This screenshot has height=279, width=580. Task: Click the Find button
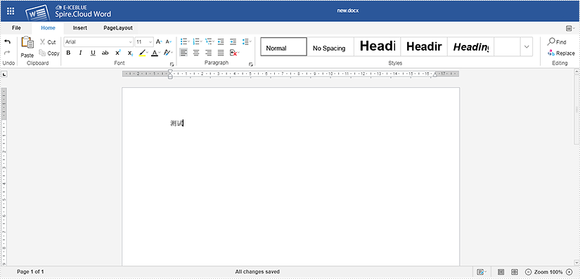pyautogui.click(x=557, y=41)
